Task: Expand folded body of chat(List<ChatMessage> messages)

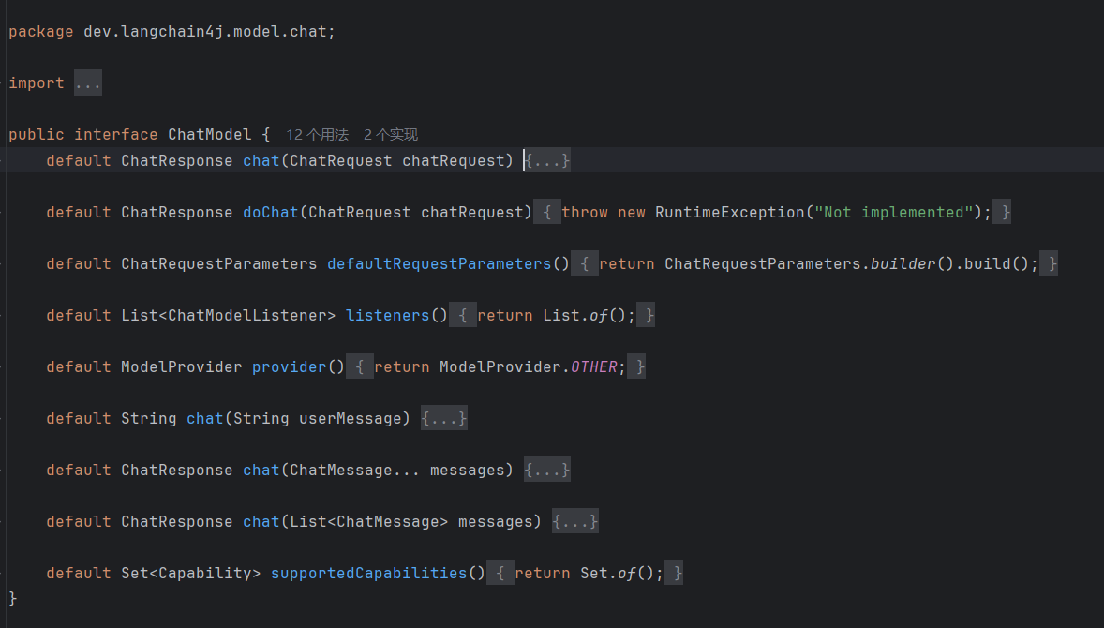Action: click(574, 522)
